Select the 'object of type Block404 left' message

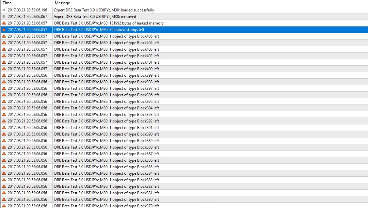pyautogui.click(x=106, y=43)
